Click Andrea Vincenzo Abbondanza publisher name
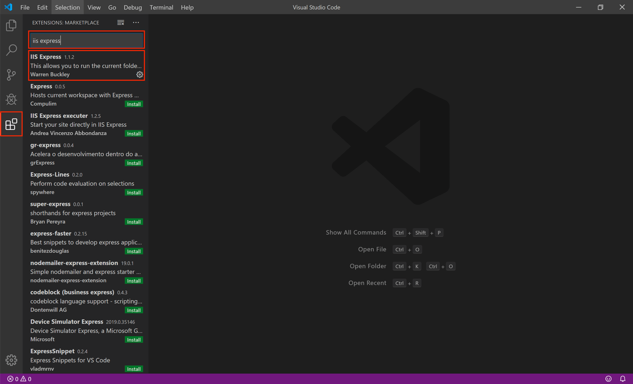Screen dimensions: 633x384 click(x=68, y=133)
